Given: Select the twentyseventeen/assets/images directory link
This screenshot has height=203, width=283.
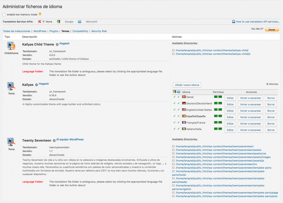Looking at the screenshot, I should 223,157.
